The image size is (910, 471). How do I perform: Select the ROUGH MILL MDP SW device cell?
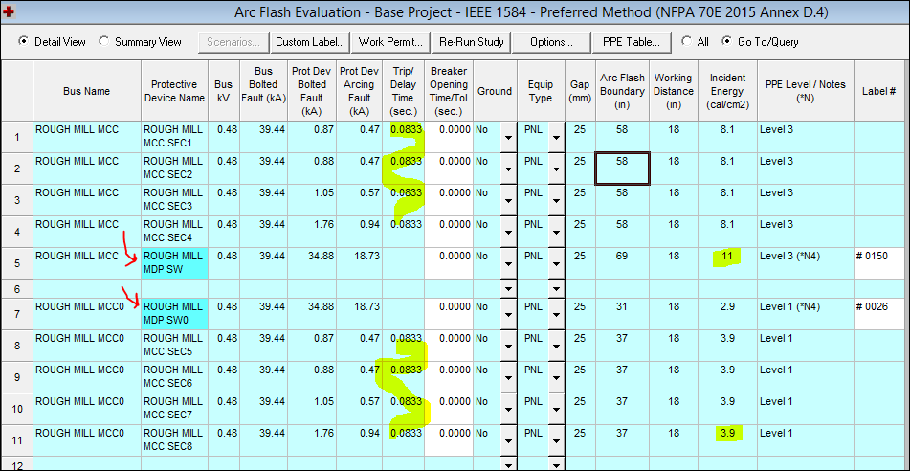(172, 263)
